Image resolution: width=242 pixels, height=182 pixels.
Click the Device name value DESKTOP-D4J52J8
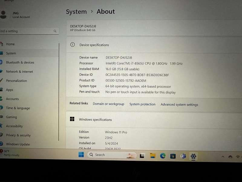[119, 58]
